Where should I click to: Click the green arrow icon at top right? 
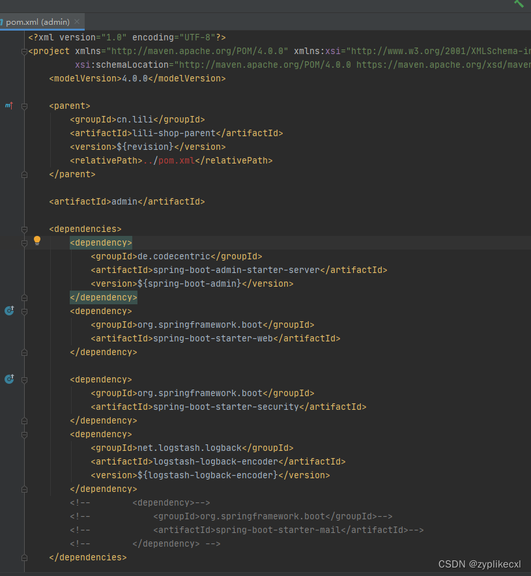click(x=519, y=5)
